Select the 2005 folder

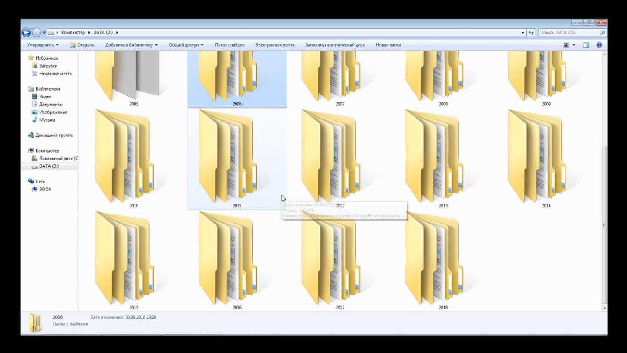pyautogui.click(x=134, y=78)
